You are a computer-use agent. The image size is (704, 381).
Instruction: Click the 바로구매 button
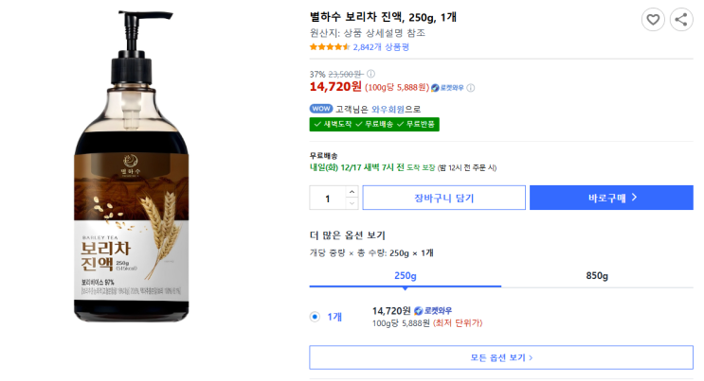point(611,198)
